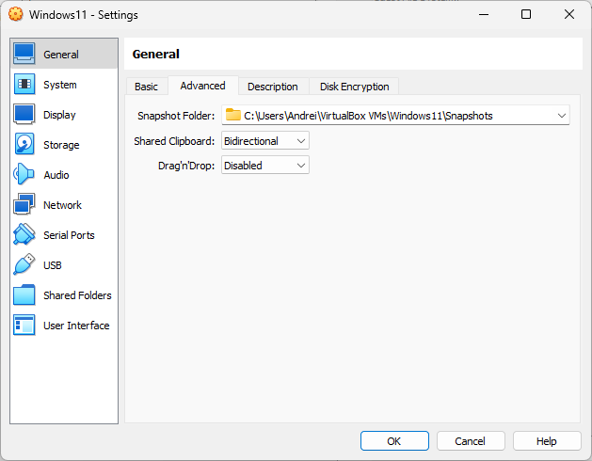Maximize the Settings window
This screenshot has width=592, height=461.
click(526, 14)
